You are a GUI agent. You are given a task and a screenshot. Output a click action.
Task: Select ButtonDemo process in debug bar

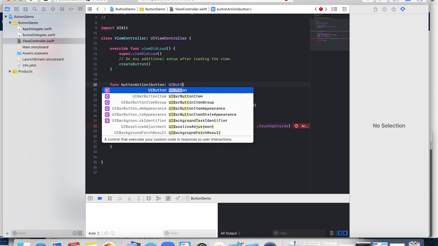click(x=198, y=199)
